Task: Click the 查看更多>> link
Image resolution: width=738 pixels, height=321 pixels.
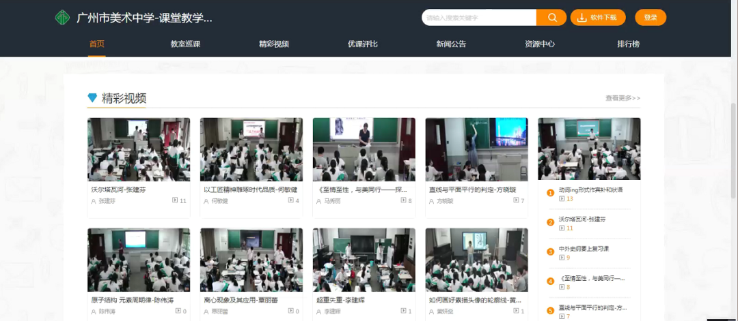Action: pos(623,98)
